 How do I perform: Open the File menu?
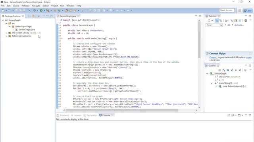3,6
